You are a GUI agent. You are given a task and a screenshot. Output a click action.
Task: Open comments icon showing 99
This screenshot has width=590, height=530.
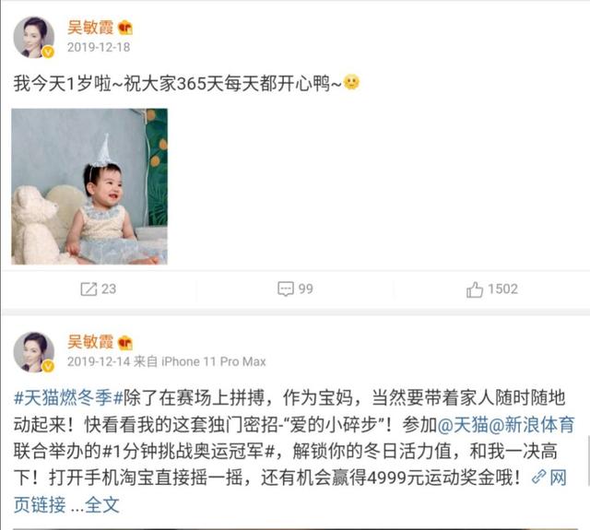coord(286,289)
